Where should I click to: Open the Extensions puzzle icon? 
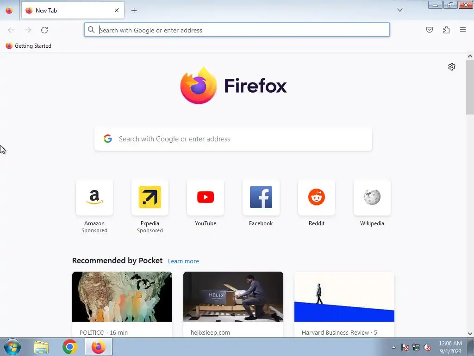click(x=446, y=30)
